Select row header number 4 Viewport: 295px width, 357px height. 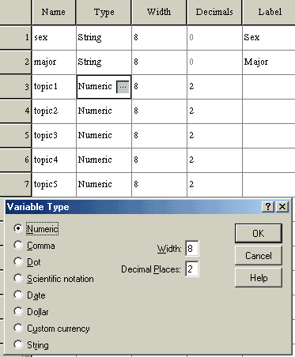[16, 111]
